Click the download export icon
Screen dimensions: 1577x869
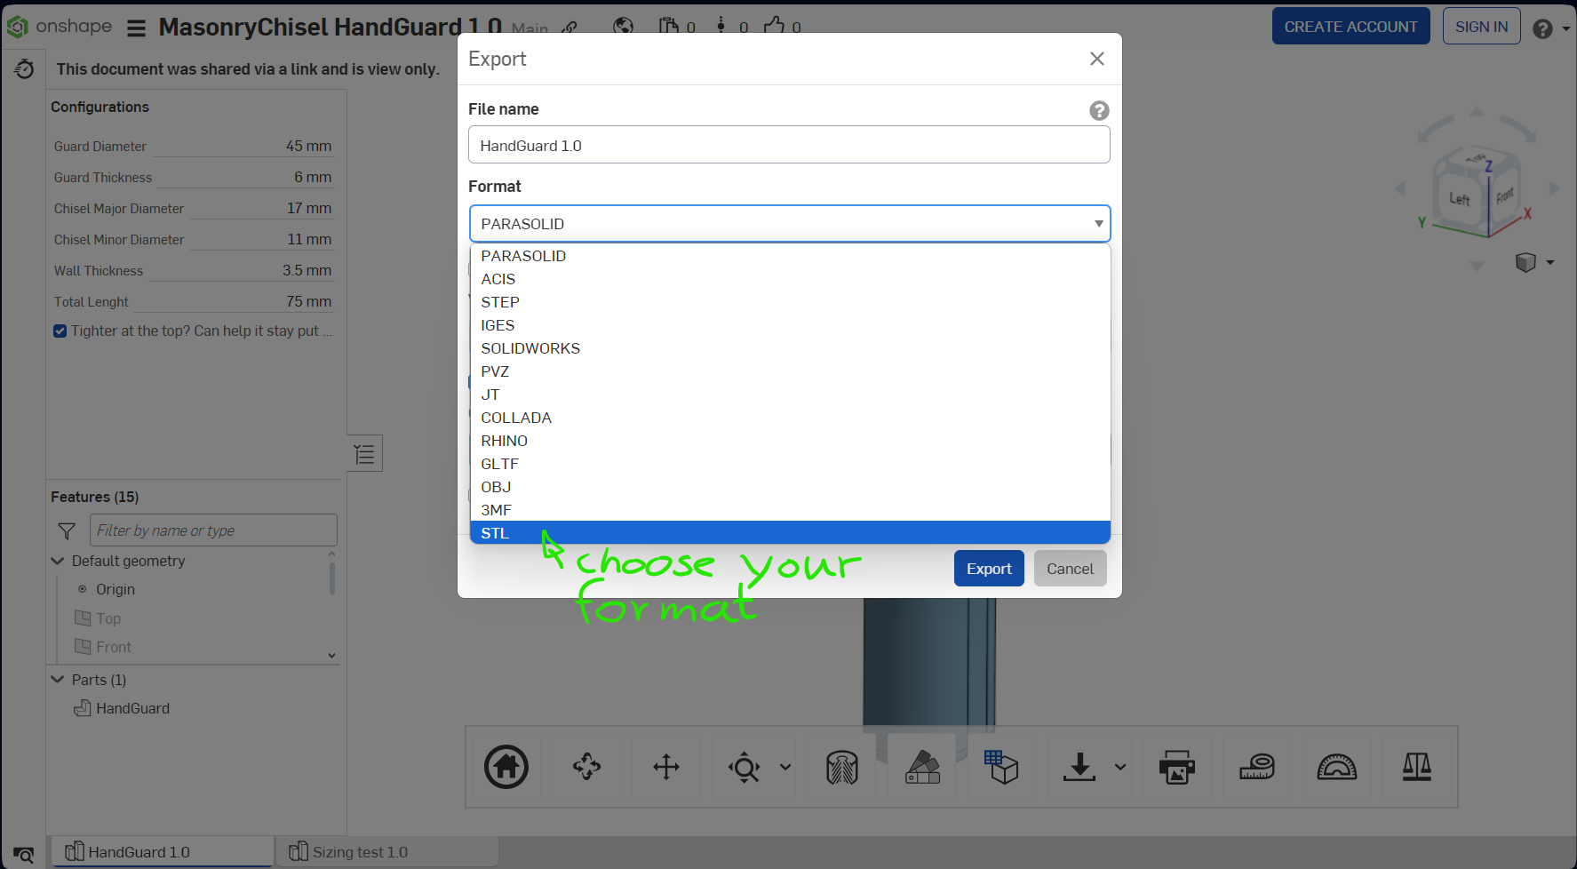point(1079,767)
